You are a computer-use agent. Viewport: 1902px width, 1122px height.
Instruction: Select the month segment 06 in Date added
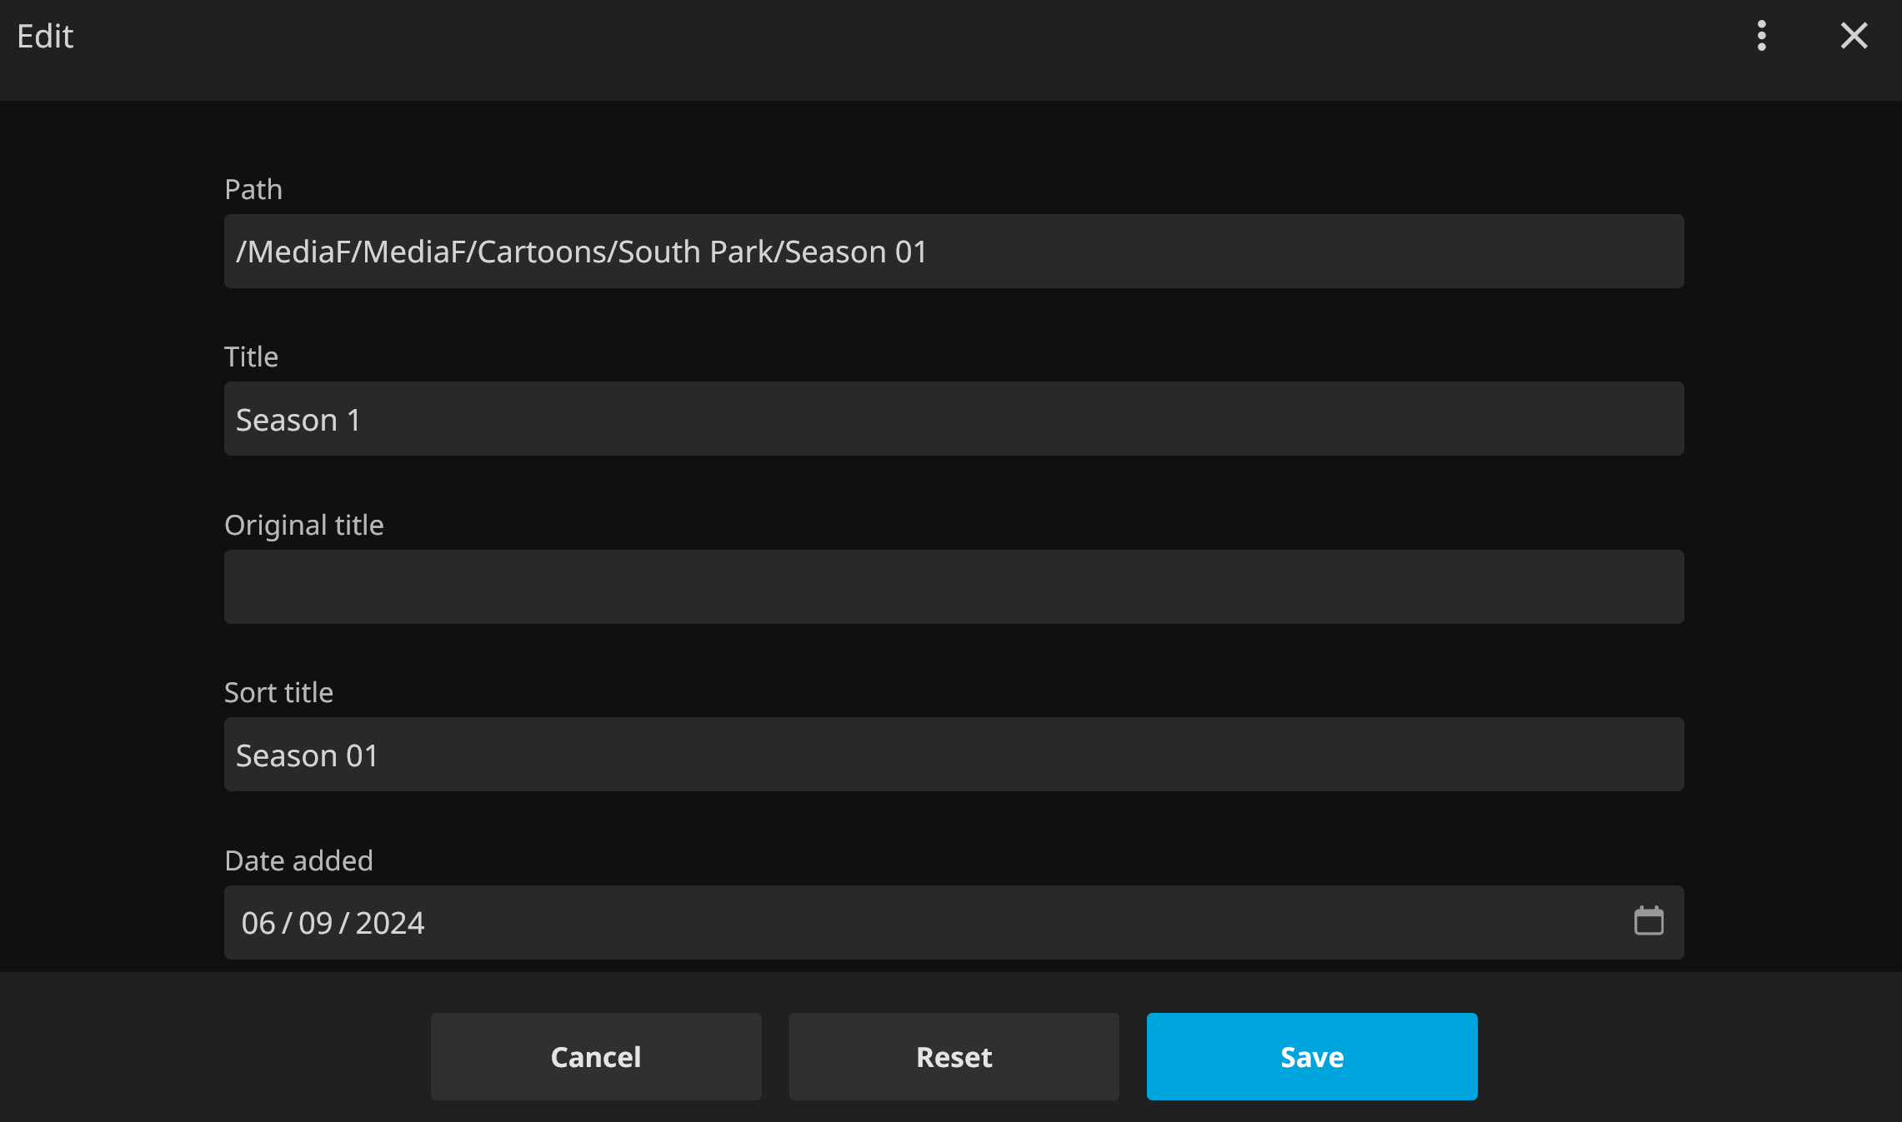click(258, 923)
